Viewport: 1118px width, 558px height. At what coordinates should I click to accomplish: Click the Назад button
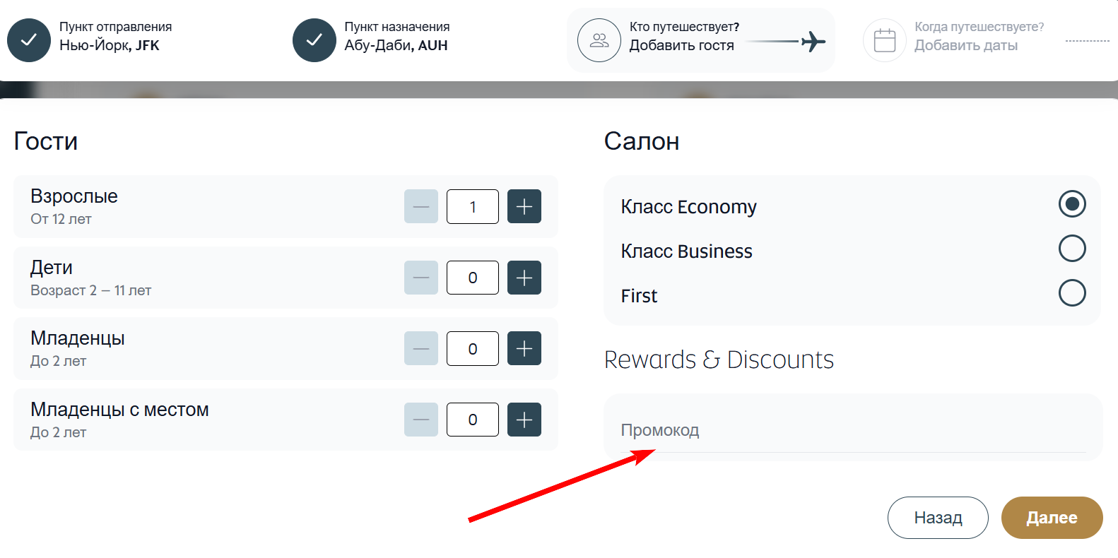tap(938, 518)
